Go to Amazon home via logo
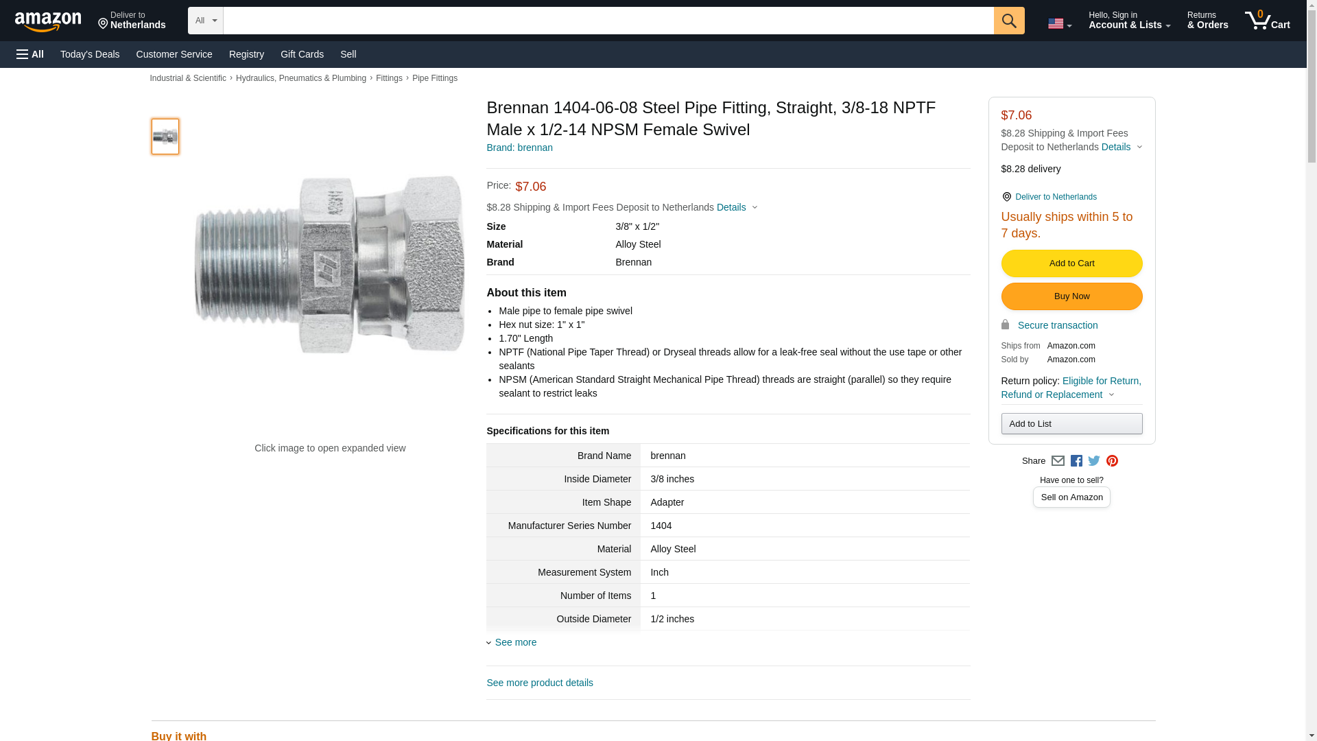Image resolution: width=1317 pixels, height=741 pixels. (x=48, y=21)
